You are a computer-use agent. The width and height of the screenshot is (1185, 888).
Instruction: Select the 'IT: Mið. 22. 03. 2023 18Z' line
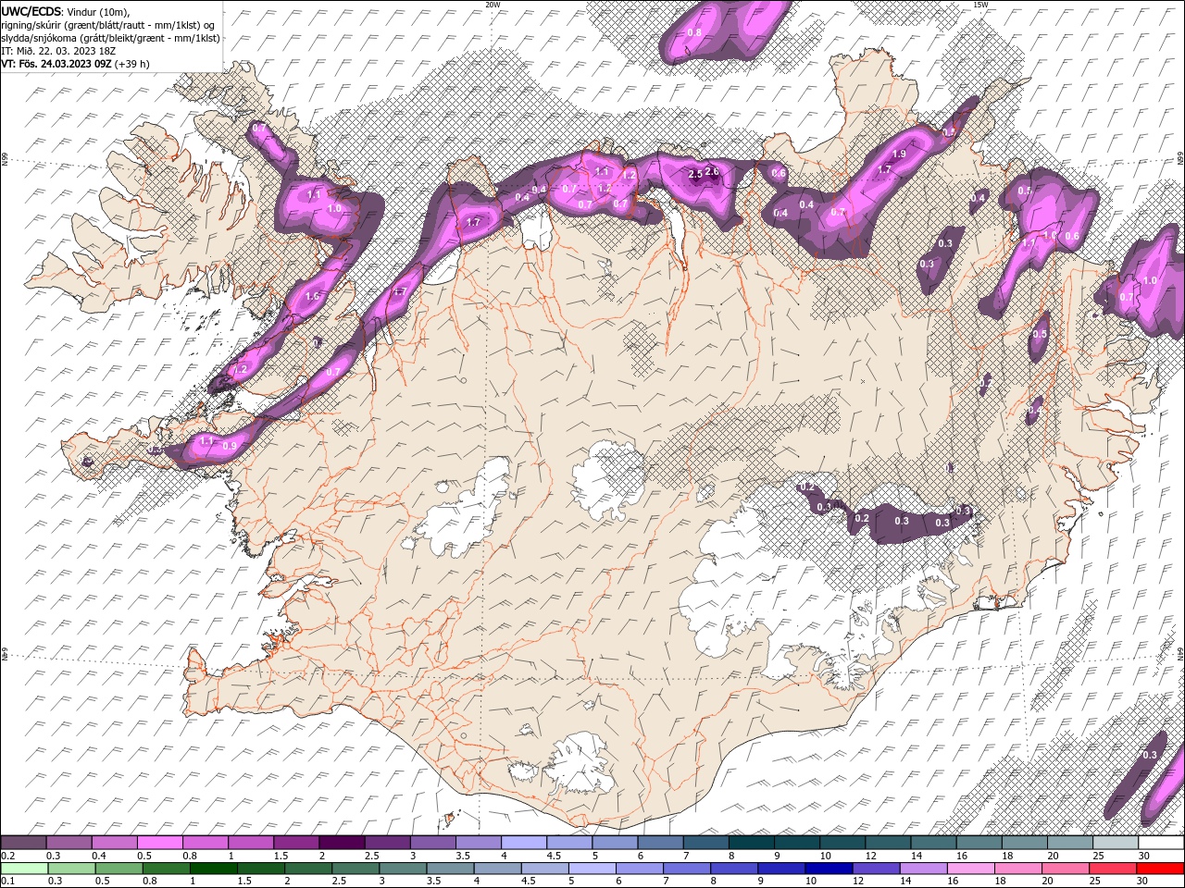[58, 50]
